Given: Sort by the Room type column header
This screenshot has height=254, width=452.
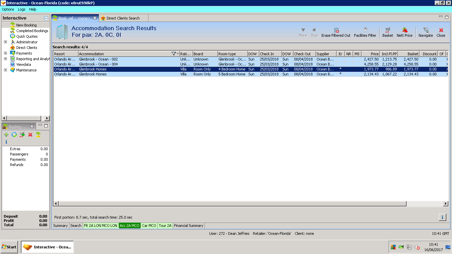Looking at the screenshot, I should point(233,54).
